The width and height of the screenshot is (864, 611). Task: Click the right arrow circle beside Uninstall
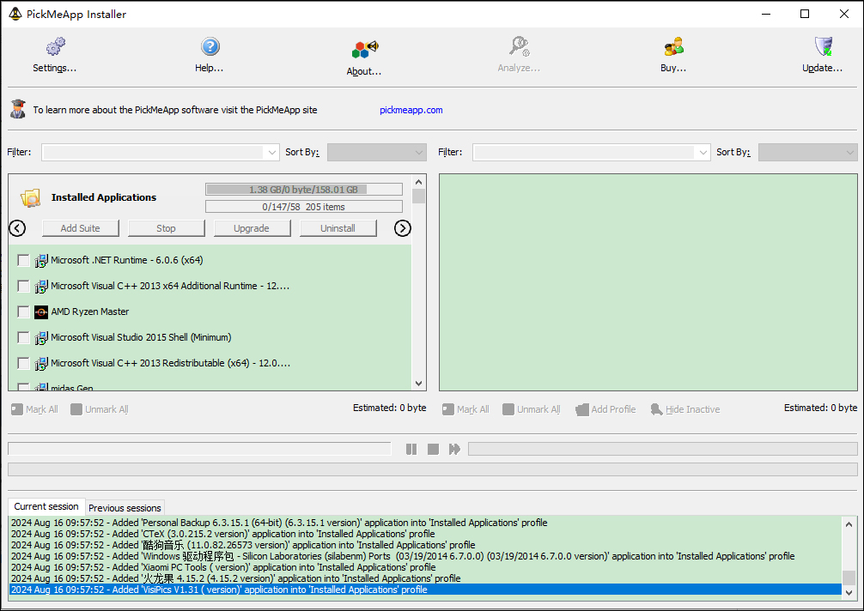tap(402, 228)
